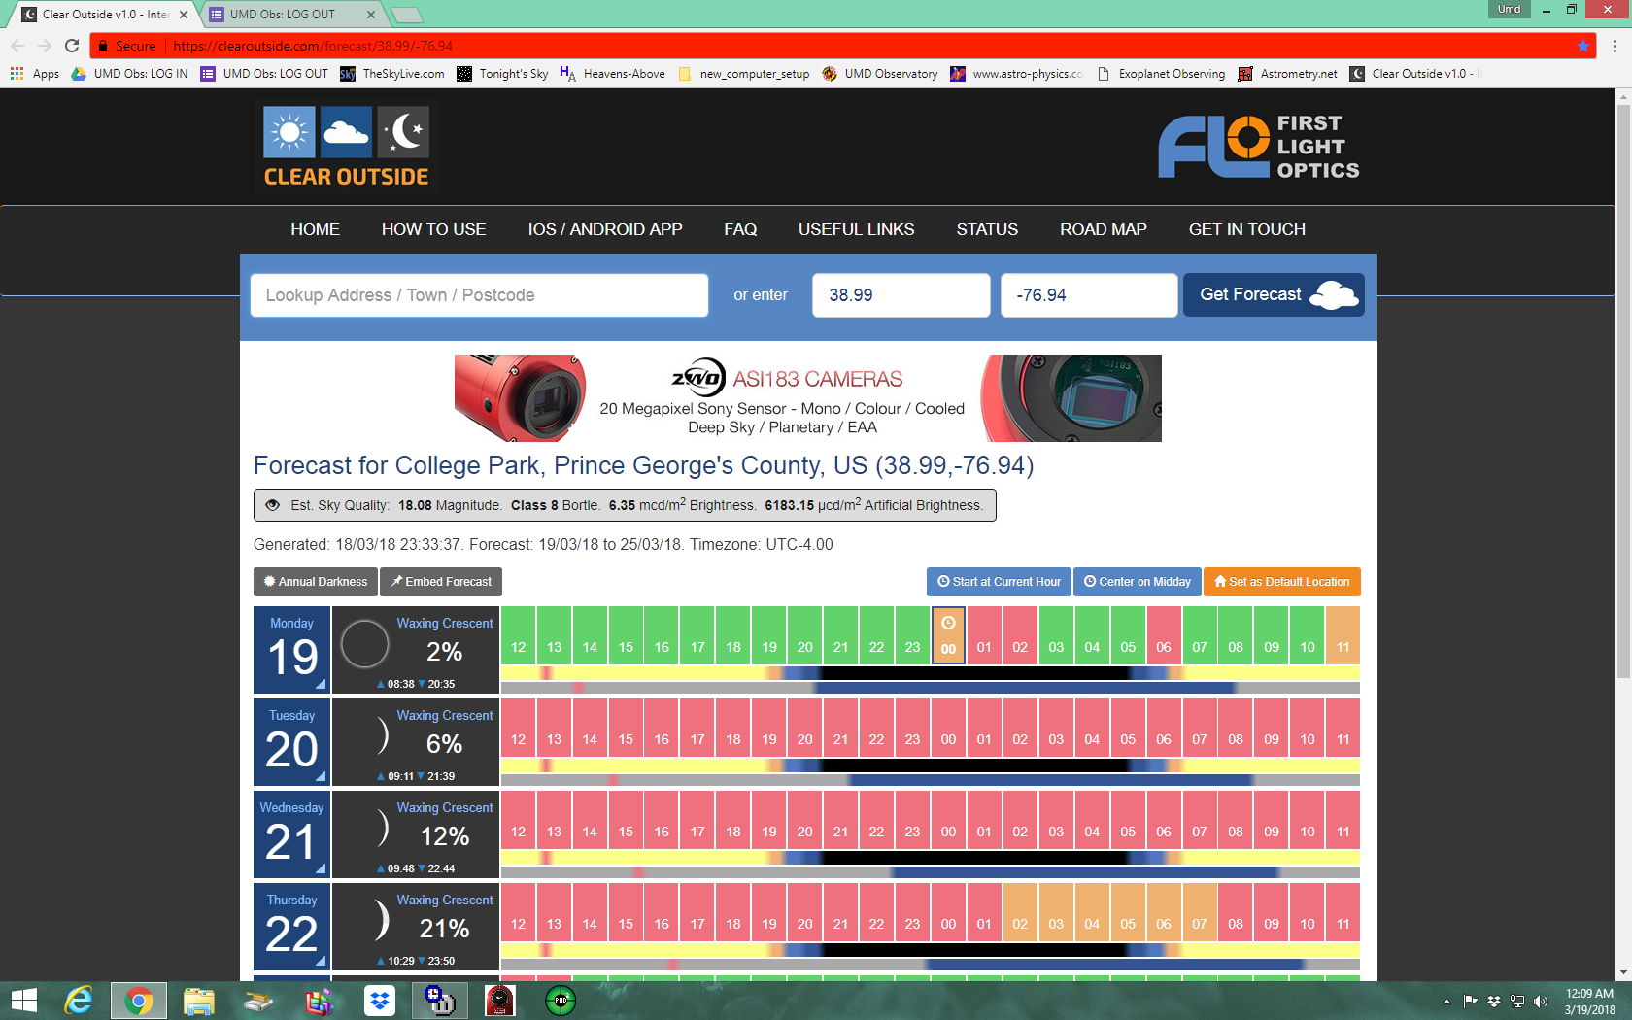Select Monday's highlighted 00 hour cell
This screenshot has height=1020, width=1632.
(948, 636)
